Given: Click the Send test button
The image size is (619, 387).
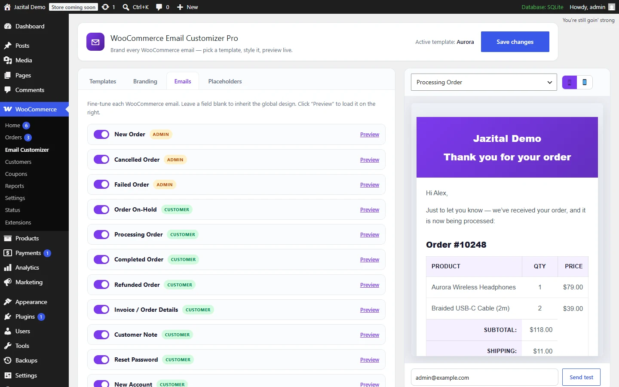Looking at the screenshot, I should coord(581,377).
